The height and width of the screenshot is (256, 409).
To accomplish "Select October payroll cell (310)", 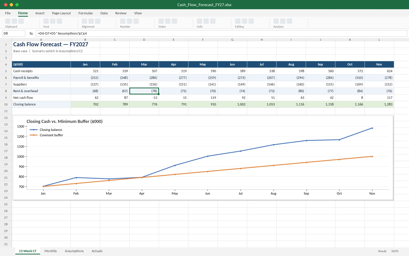I will 350,78.
